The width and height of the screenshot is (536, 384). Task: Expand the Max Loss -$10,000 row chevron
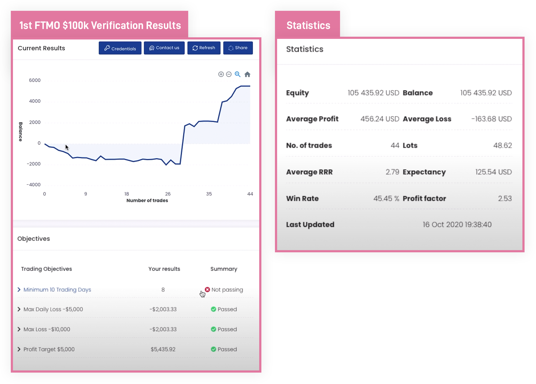[x=19, y=329]
